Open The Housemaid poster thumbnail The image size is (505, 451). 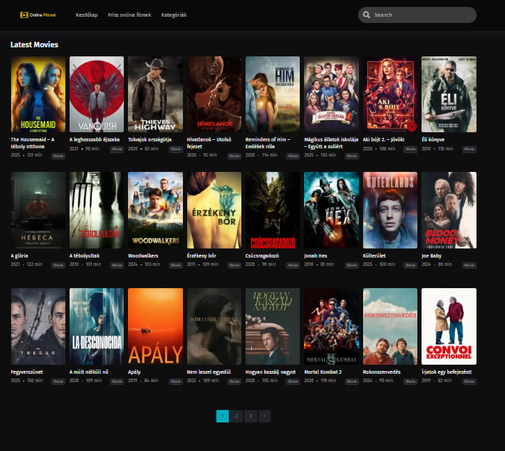[x=38, y=95]
